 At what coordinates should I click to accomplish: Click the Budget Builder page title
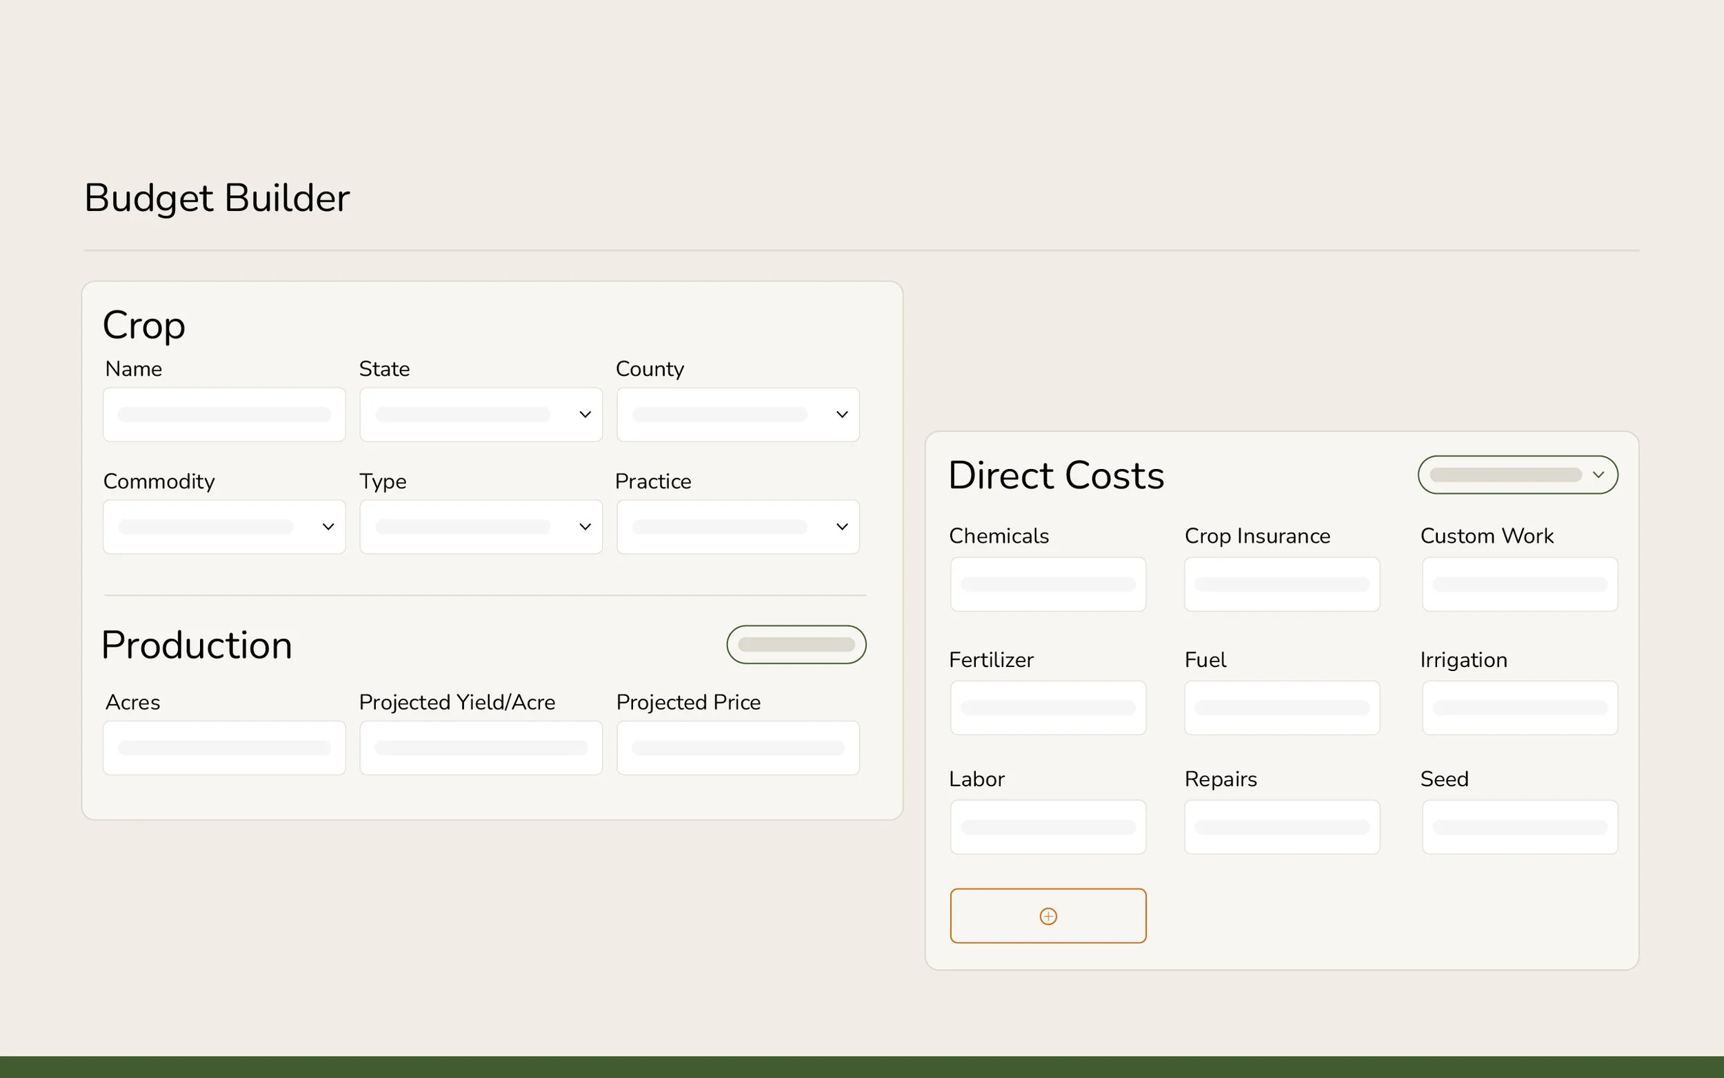coord(217,198)
